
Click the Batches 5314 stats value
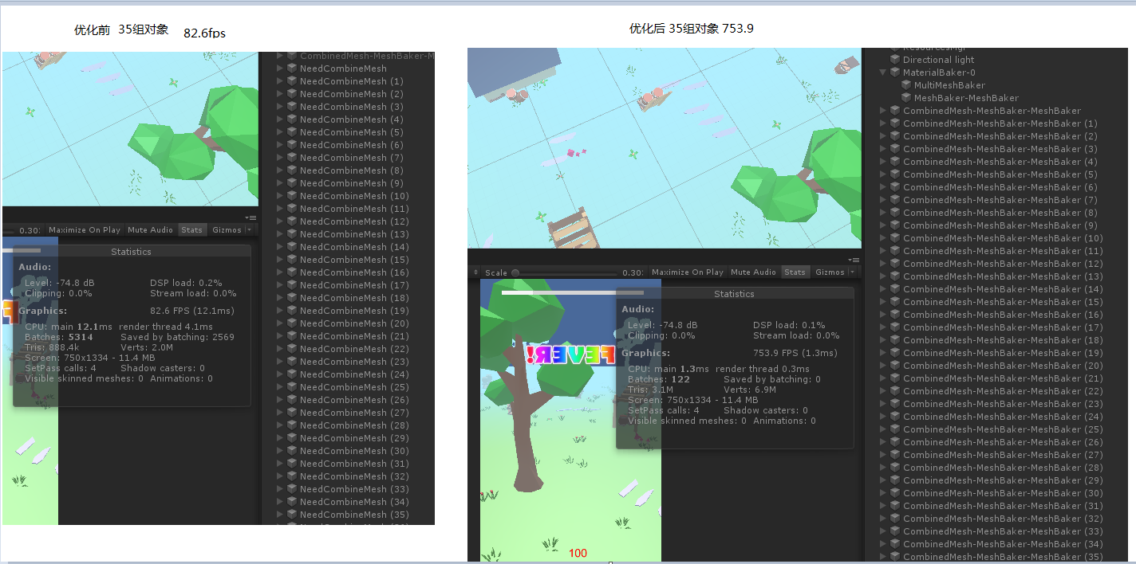pyautogui.click(x=81, y=337)
